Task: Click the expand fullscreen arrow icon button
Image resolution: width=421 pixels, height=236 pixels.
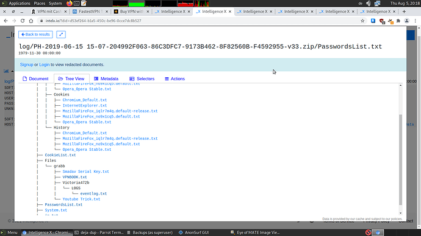Action: click(x=61, y=35)
